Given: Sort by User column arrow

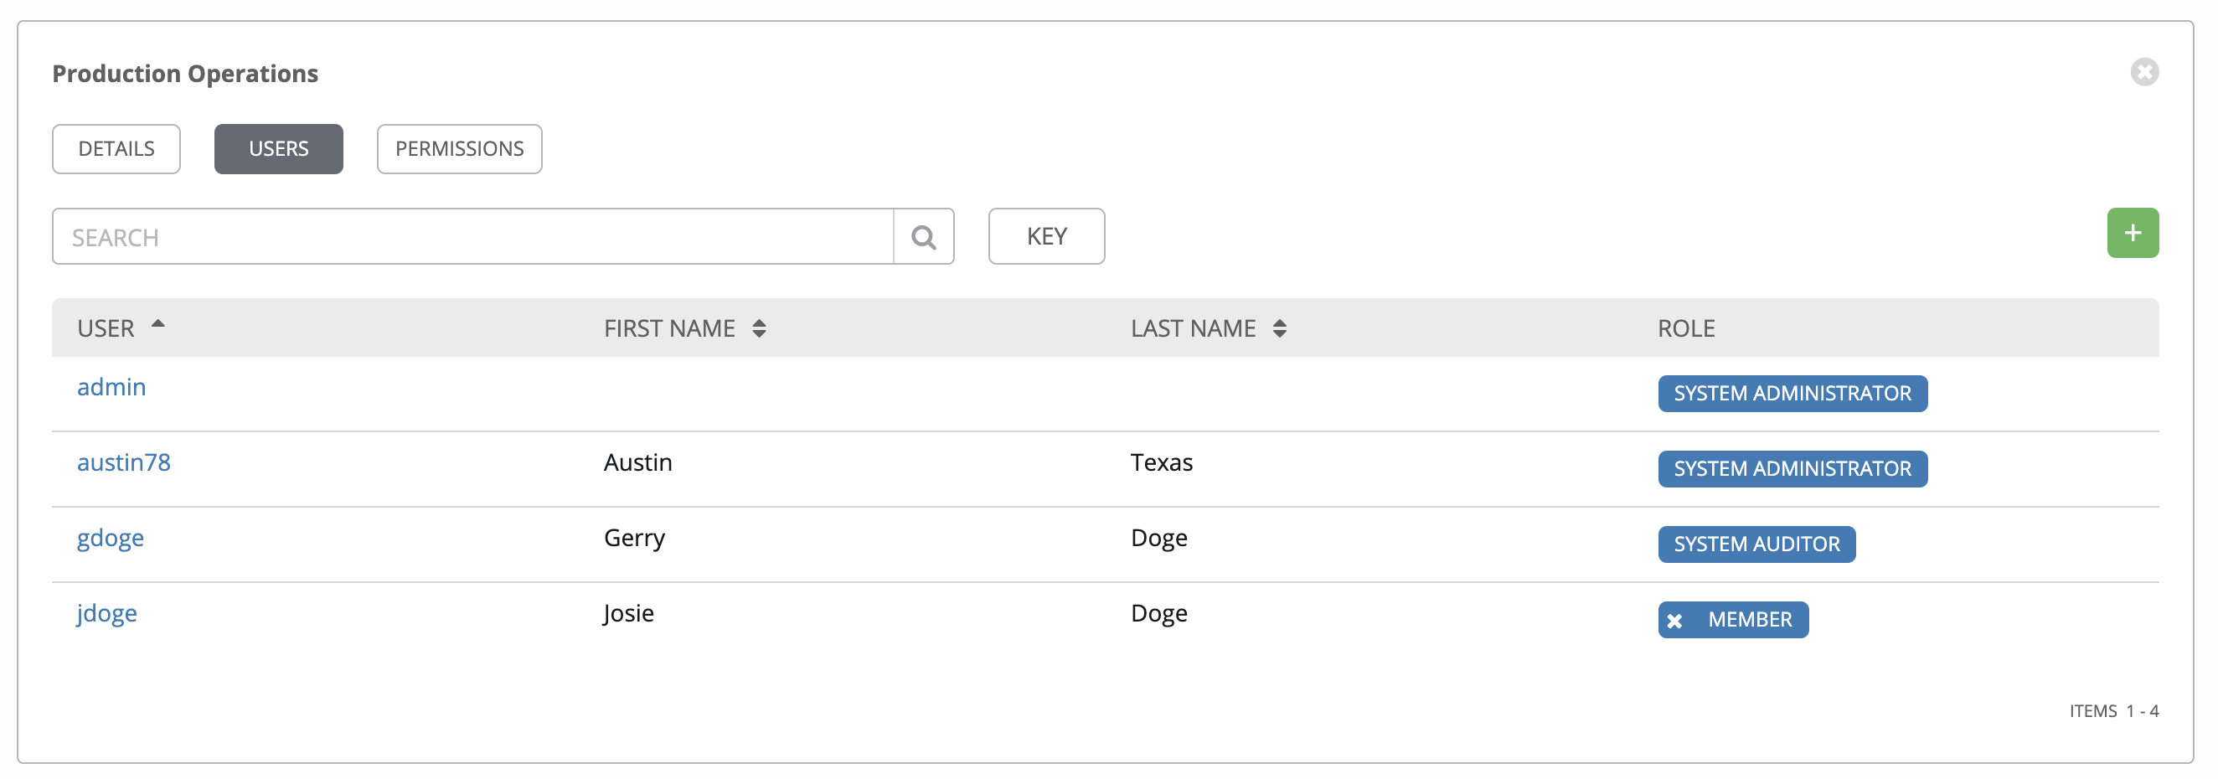Looking at the screenshot, I should pos(157,325).
